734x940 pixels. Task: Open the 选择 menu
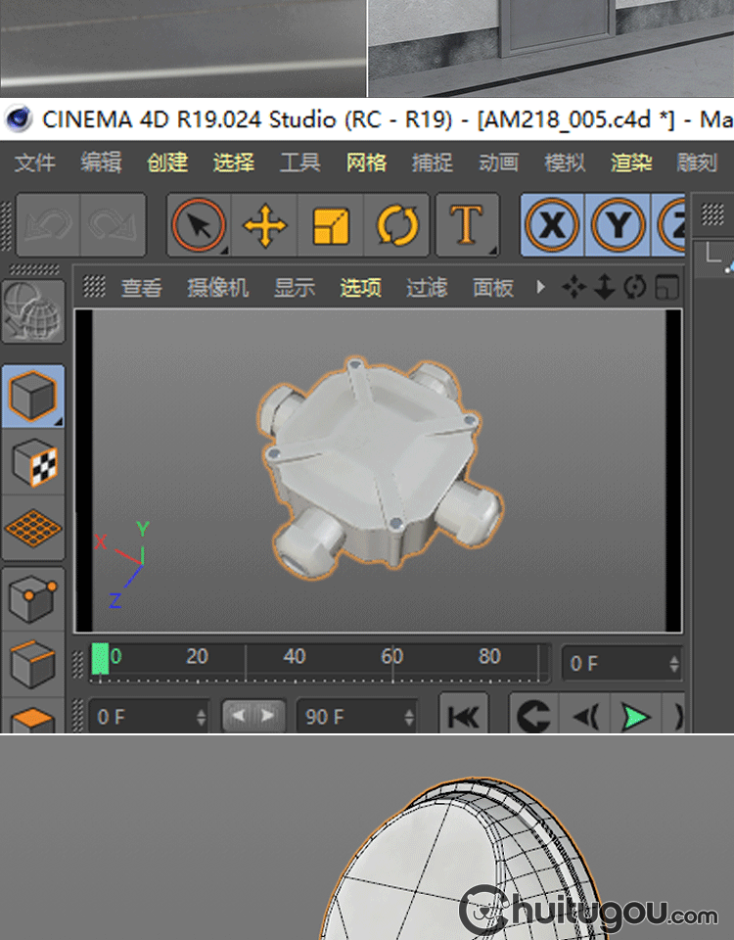pos(234,163)
